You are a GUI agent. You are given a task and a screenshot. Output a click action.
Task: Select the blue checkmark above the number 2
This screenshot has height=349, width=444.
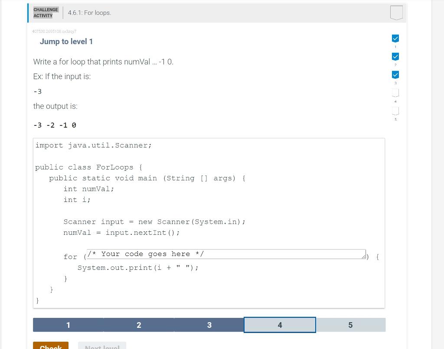click(395, 57)
